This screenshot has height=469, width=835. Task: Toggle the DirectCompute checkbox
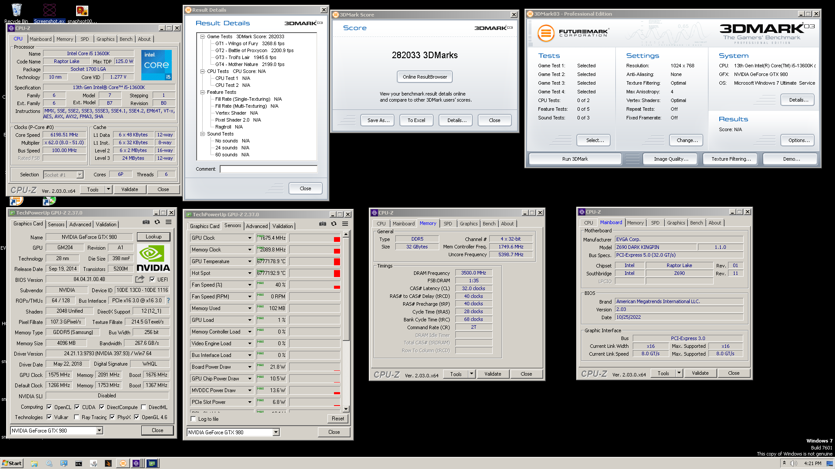tap(102, 407)
